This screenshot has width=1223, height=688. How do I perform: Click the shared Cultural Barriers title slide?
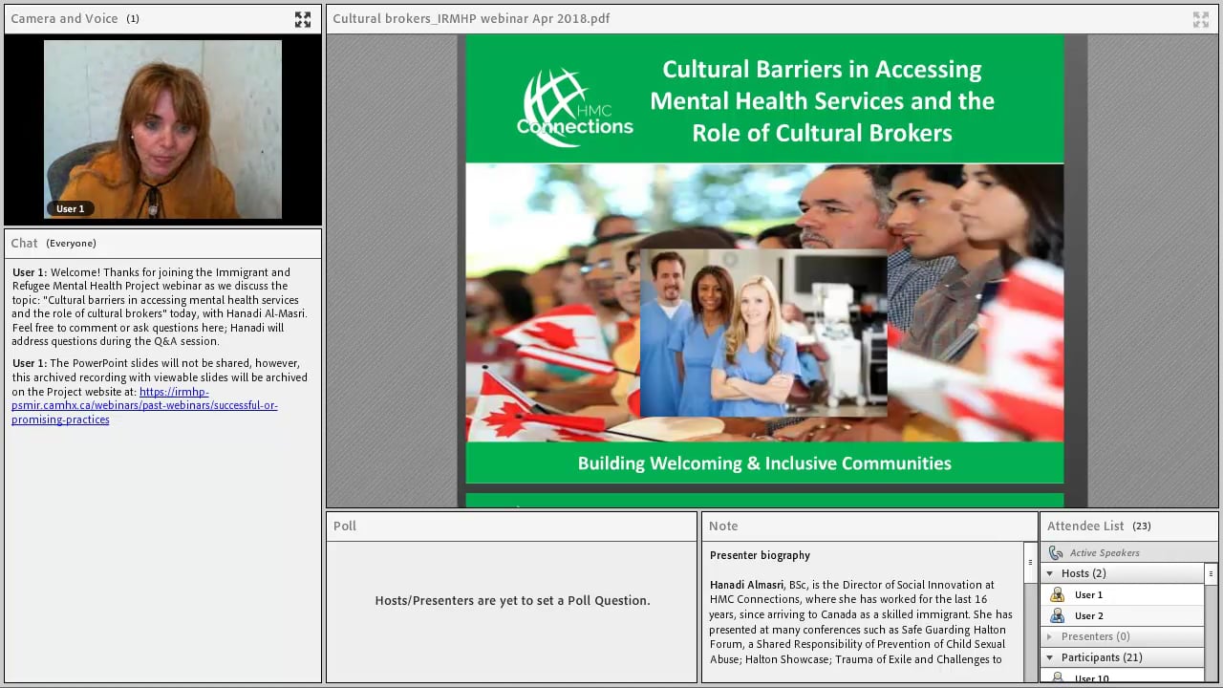pos(764,259)
